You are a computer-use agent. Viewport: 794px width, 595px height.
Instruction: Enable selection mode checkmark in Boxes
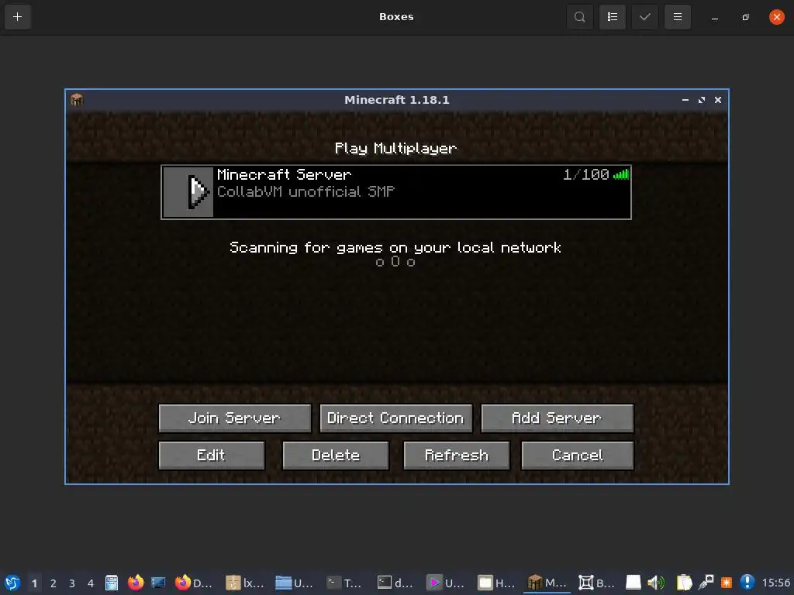pyautogui.click(x=644, y=17)
